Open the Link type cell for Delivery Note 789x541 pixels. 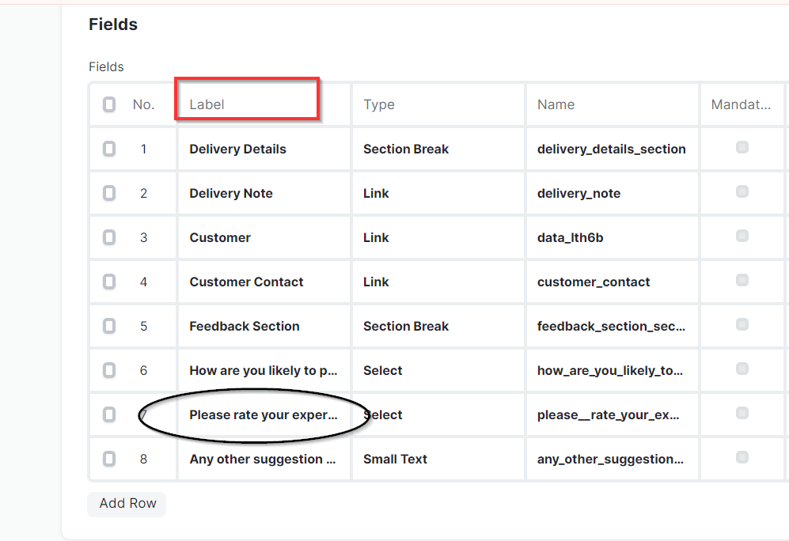(438, 193)
